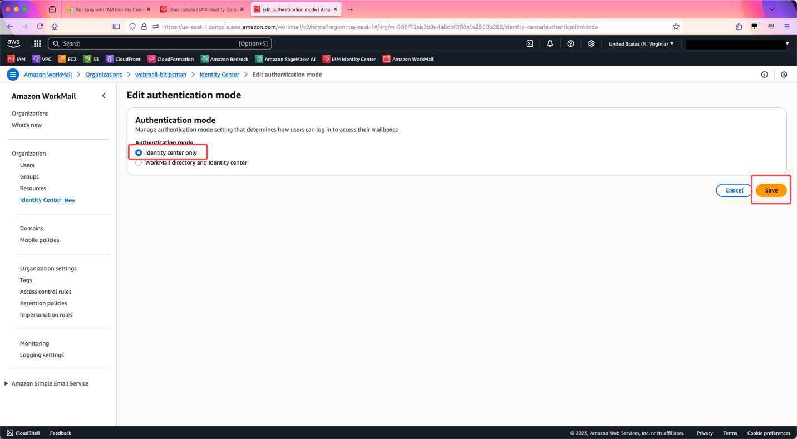Open the AWS services grid menu
Viewport: 797px width, 439px height.
pyautogui.click(x=37, y=43)
